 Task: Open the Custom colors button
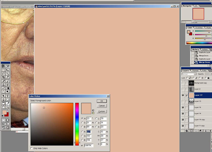(101, 111)
